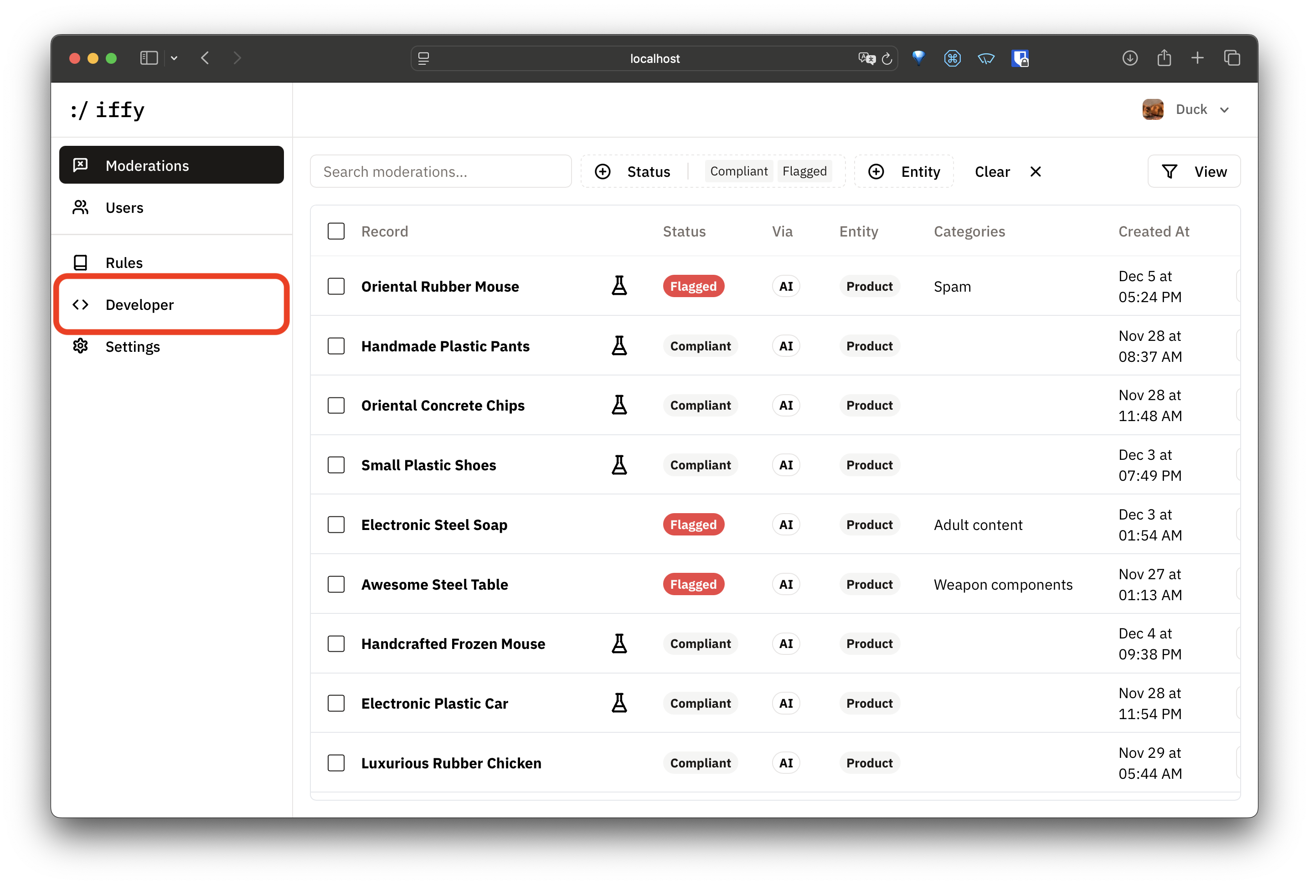Viewport: 1309px width, 885px height.
Task: Click the flask icon beside Electronic Plastic Car
Action: click(619, 702)
